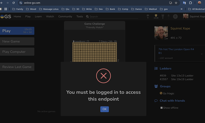Open the Family bookmarks folder
Image resolution: width=205 pixels, height=123 pixels.
18,9
